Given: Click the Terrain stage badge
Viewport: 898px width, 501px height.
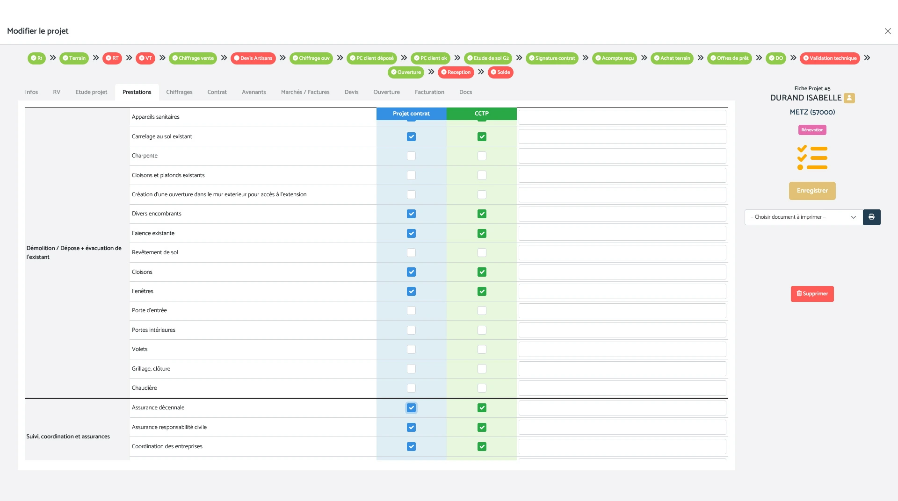Looking at the screenshot, I should click(74, 58).
